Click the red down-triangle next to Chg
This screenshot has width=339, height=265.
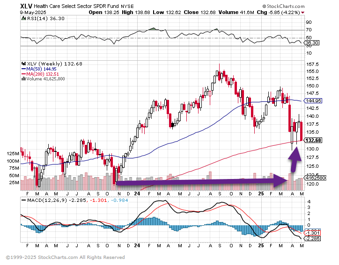click(302, 13)
